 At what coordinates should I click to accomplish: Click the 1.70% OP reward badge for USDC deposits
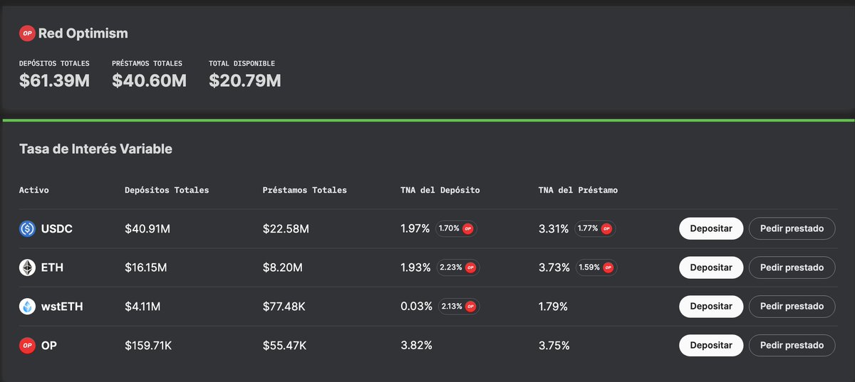456,229
